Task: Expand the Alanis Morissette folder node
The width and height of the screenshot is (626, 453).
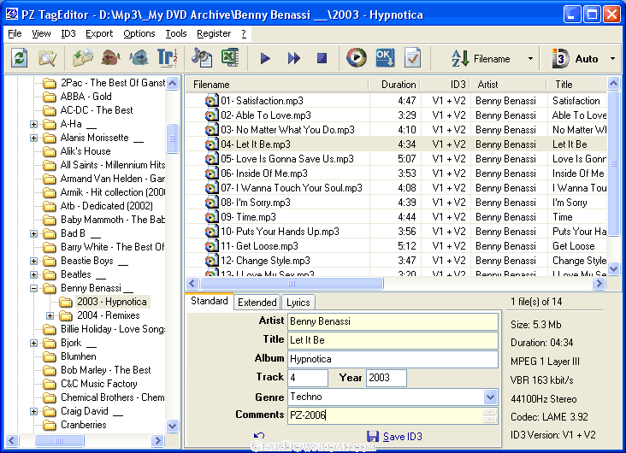Action: [x=34, y=138]
